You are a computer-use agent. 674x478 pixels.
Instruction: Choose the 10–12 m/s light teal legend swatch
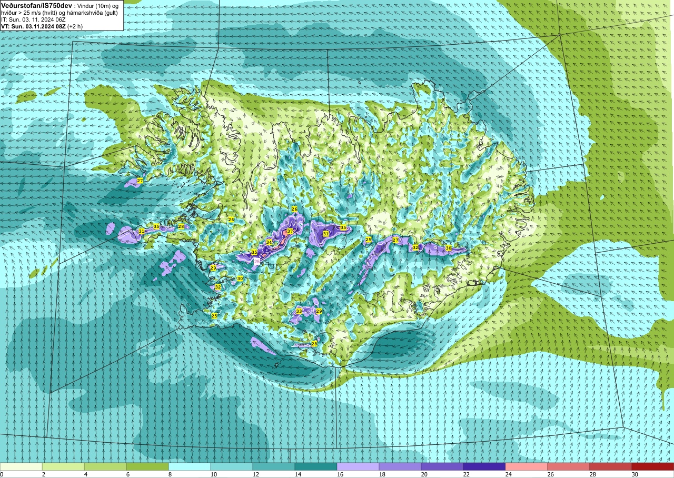232,466
